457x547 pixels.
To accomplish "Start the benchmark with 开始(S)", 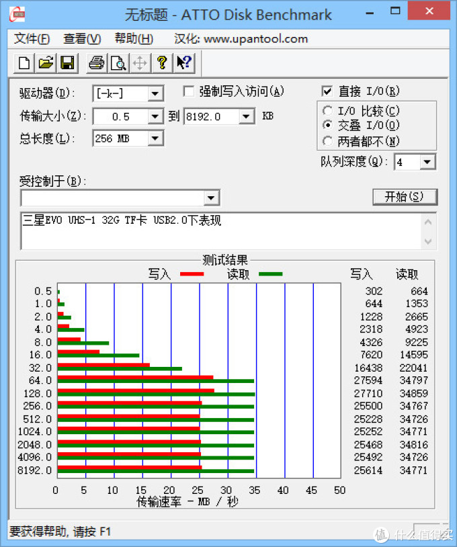I will 405,197.
